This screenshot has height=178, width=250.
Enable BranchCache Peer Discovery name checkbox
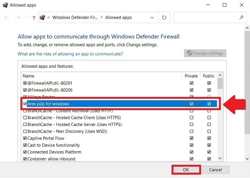pyautogui.click(x=25, y=131)
